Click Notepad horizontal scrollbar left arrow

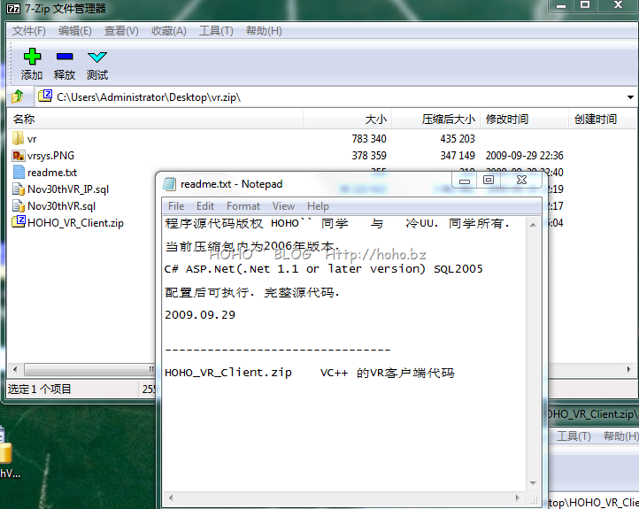171,497
